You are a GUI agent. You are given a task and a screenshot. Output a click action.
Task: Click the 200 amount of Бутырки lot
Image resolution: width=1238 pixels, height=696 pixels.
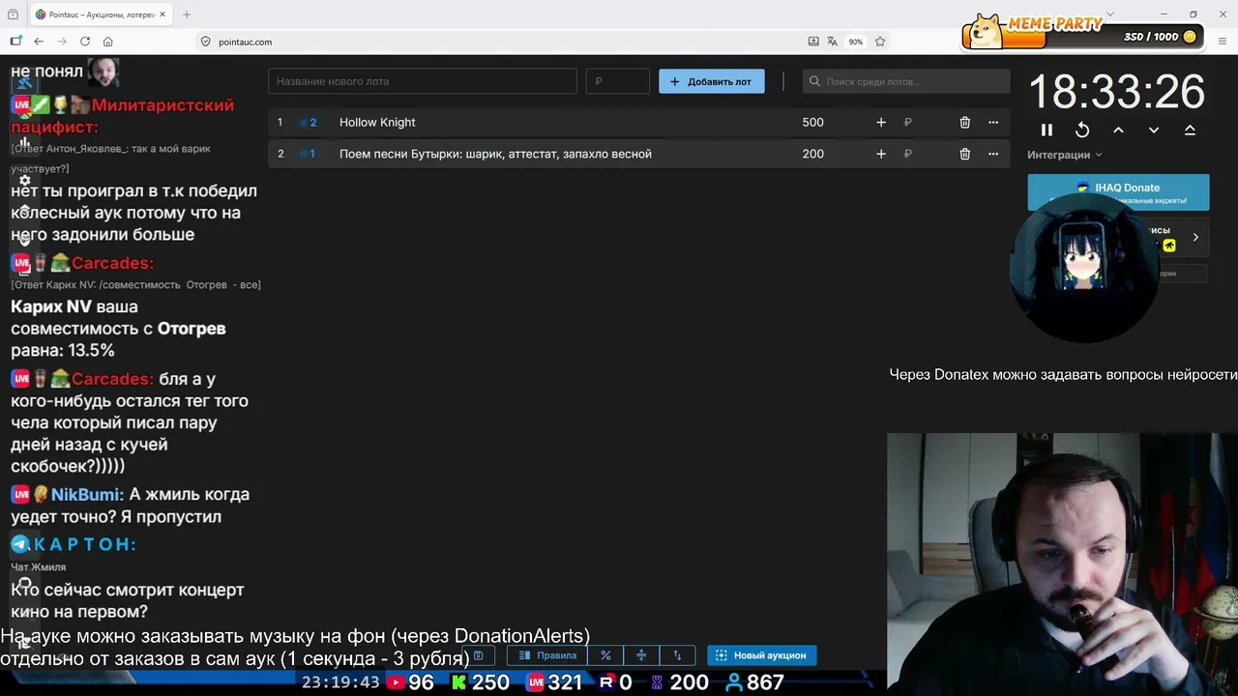coord(812,154)
